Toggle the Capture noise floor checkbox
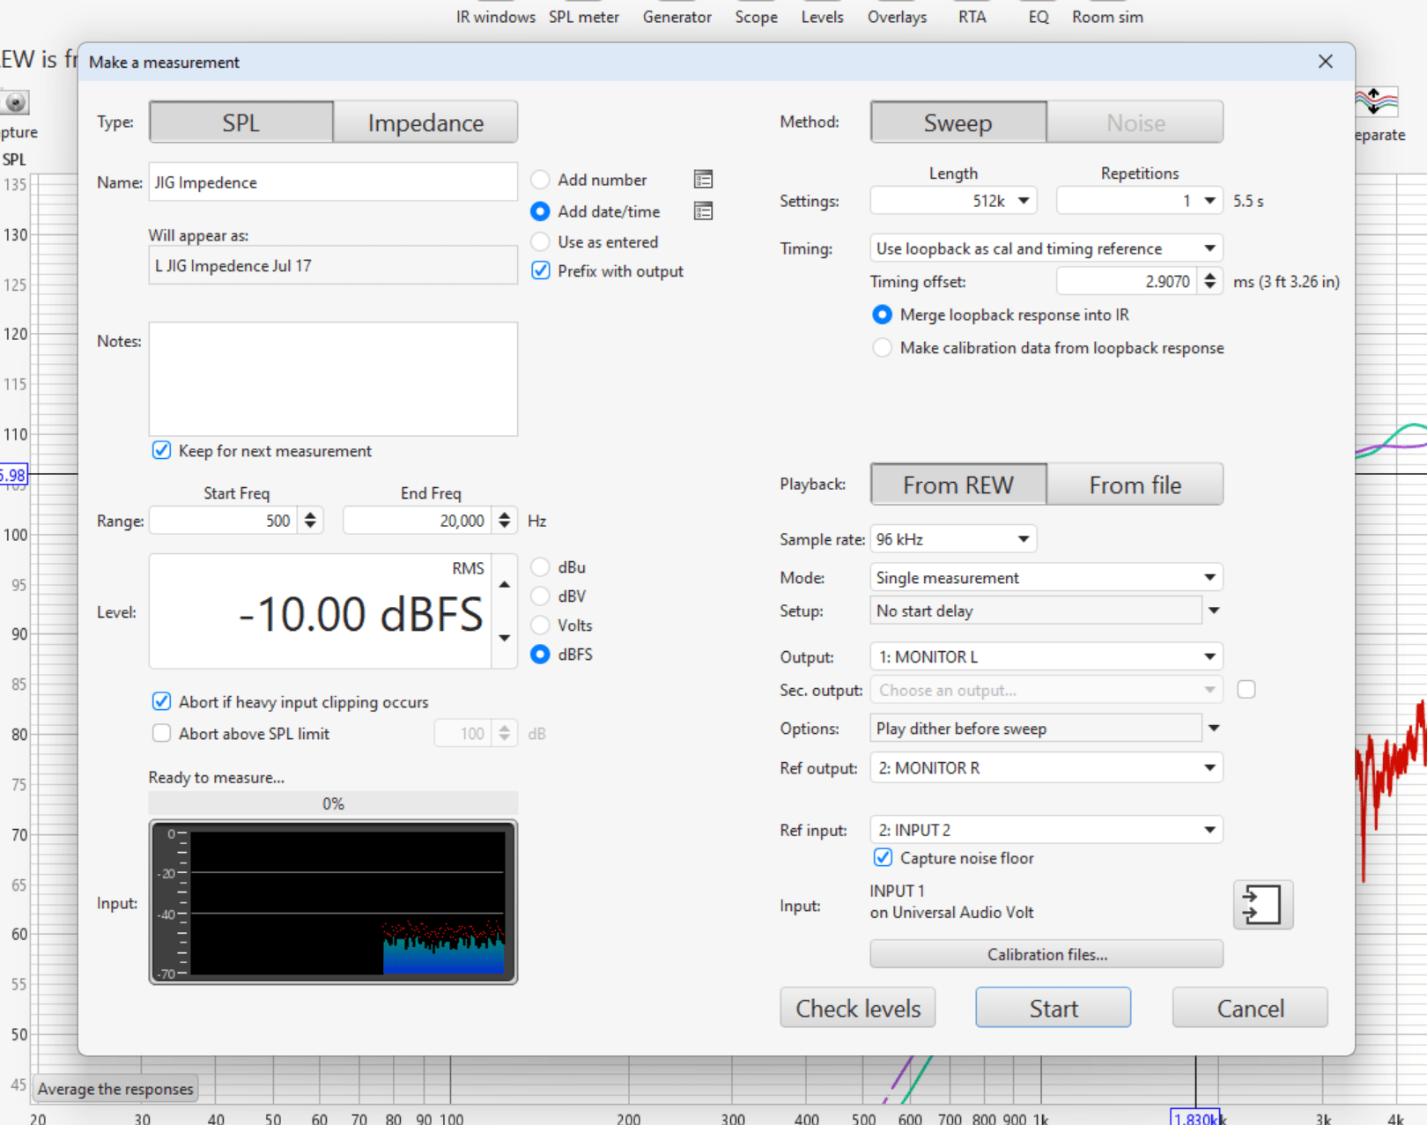The width and height of the screenshot is (1427, 1125). click(x=883, y=858)
